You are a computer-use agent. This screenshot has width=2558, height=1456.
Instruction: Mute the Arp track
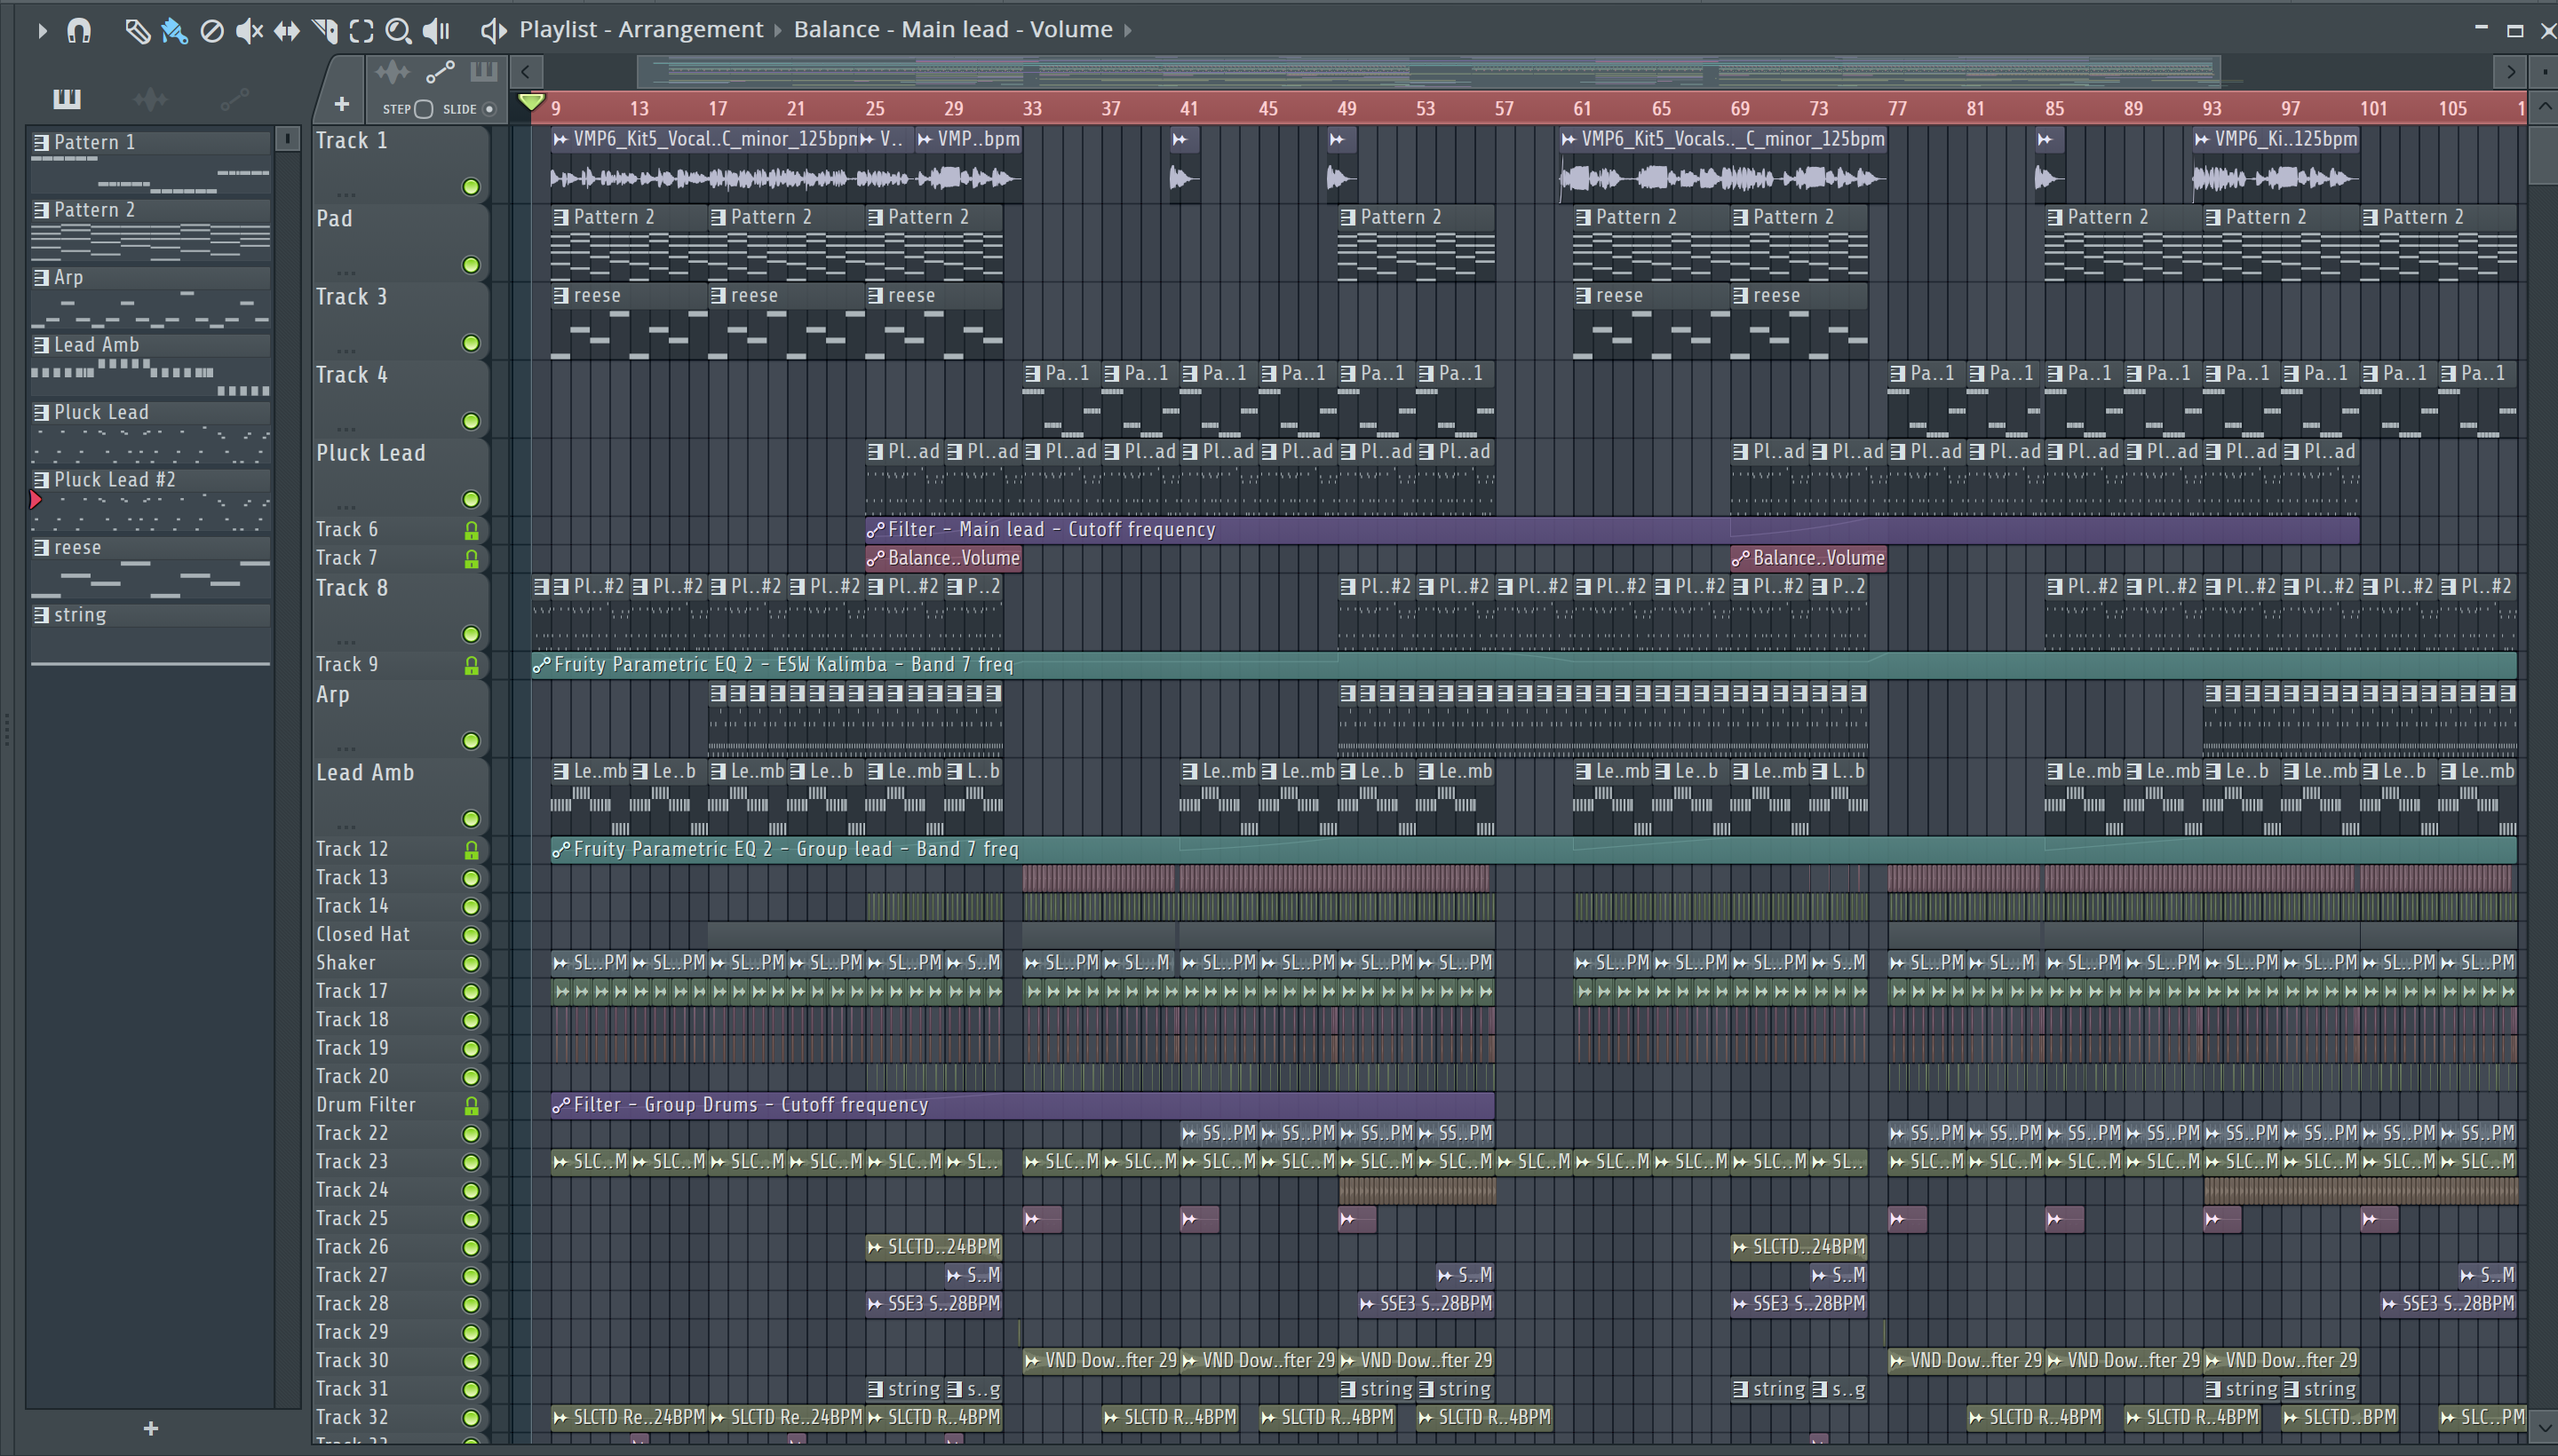click(470, 741)
